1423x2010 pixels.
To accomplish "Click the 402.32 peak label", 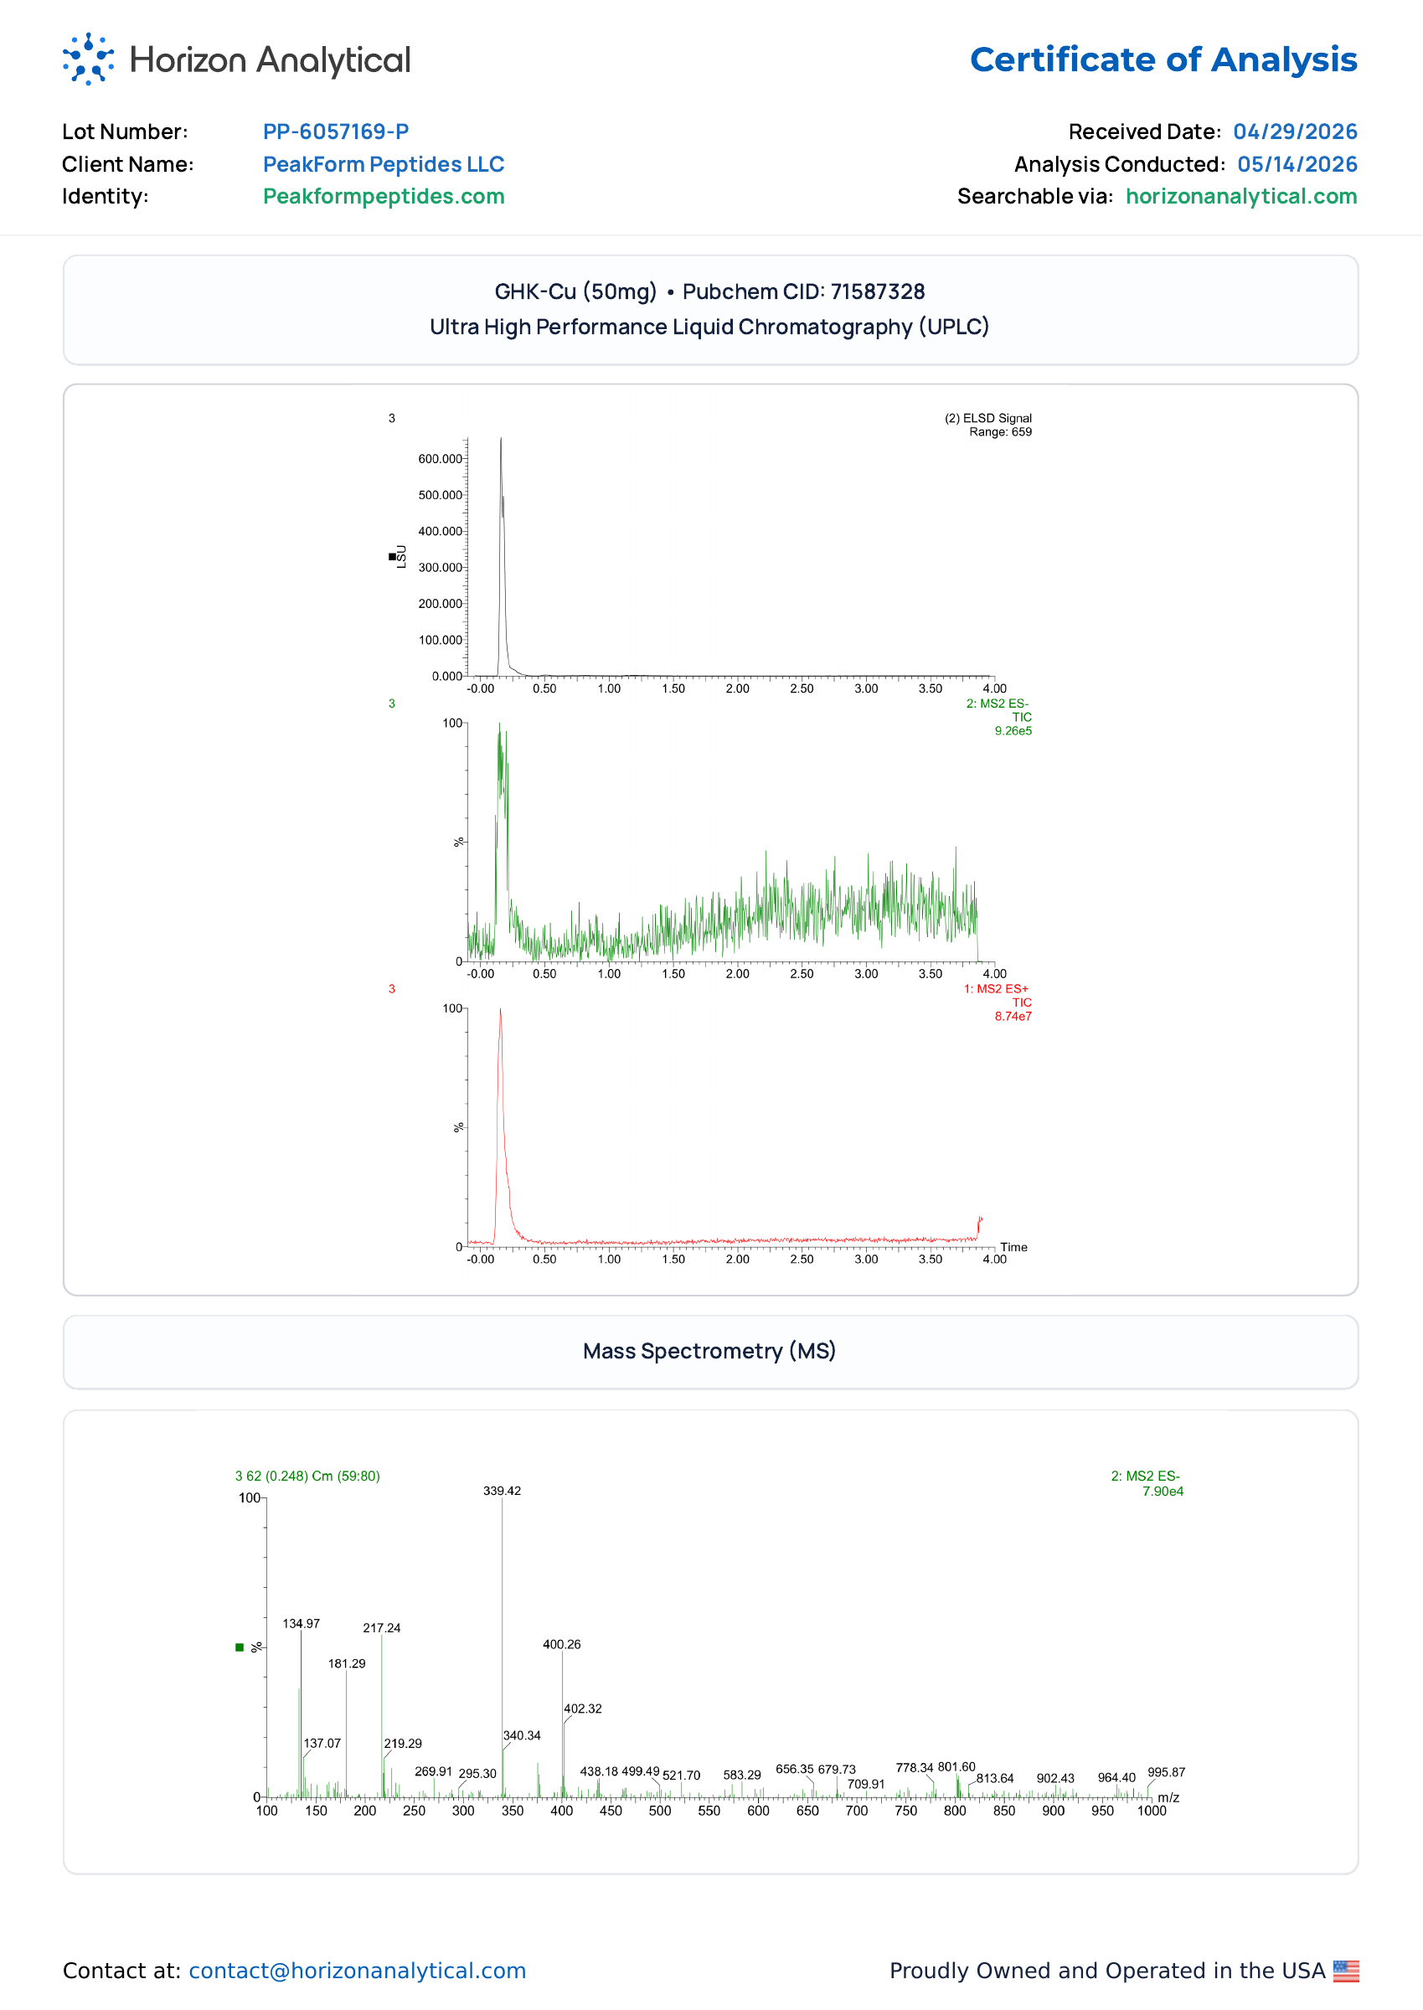I will click(x=583, y=1708).
